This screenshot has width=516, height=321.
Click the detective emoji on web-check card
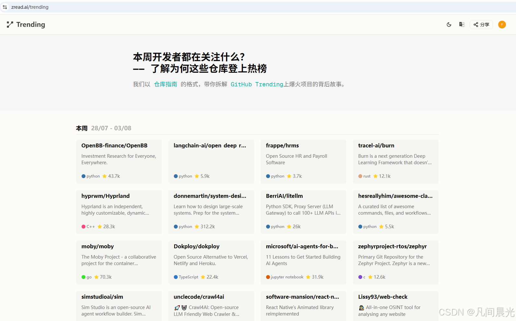(361, 308)
